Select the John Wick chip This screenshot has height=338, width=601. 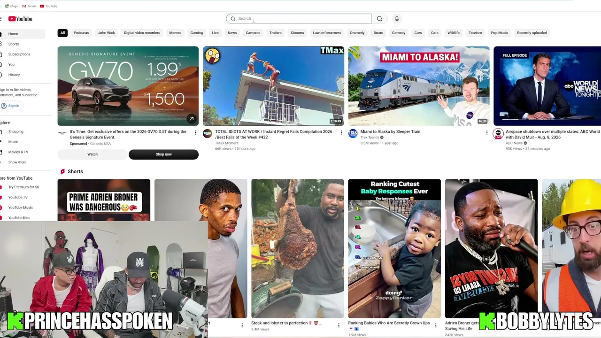click(107, 33)
